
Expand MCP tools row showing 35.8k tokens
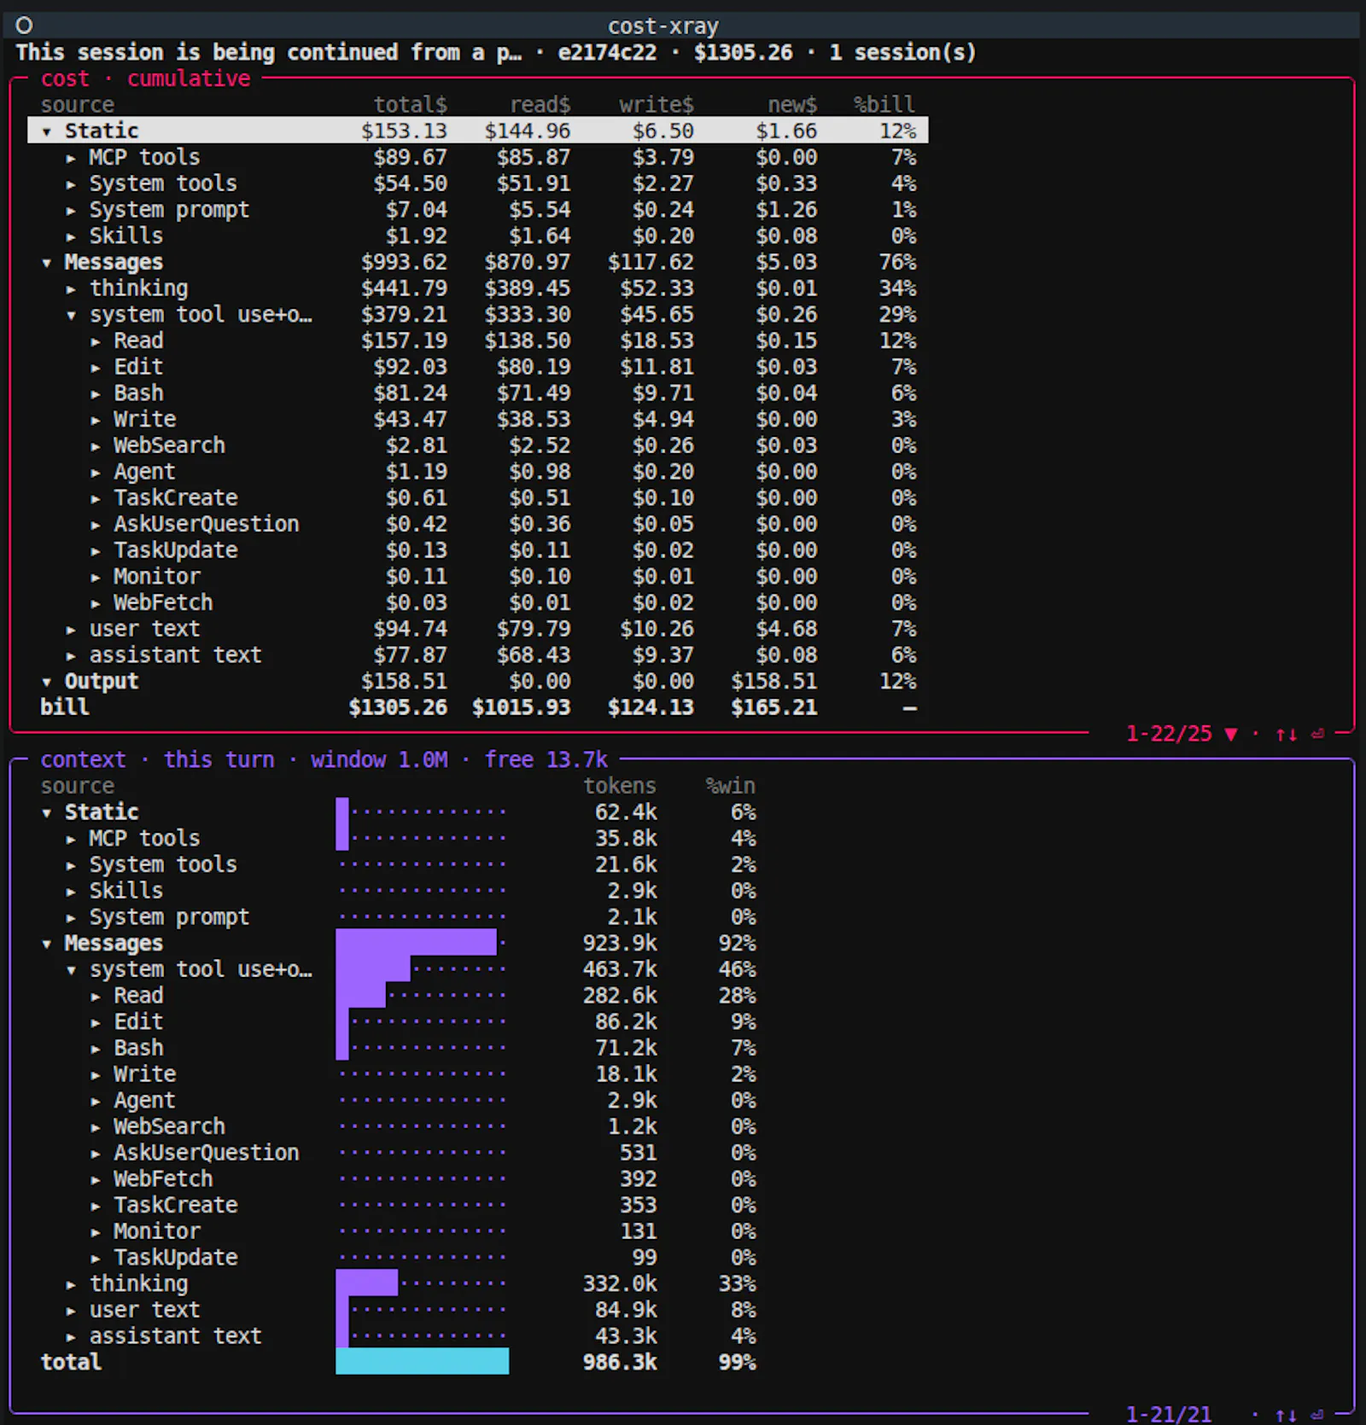71,839
